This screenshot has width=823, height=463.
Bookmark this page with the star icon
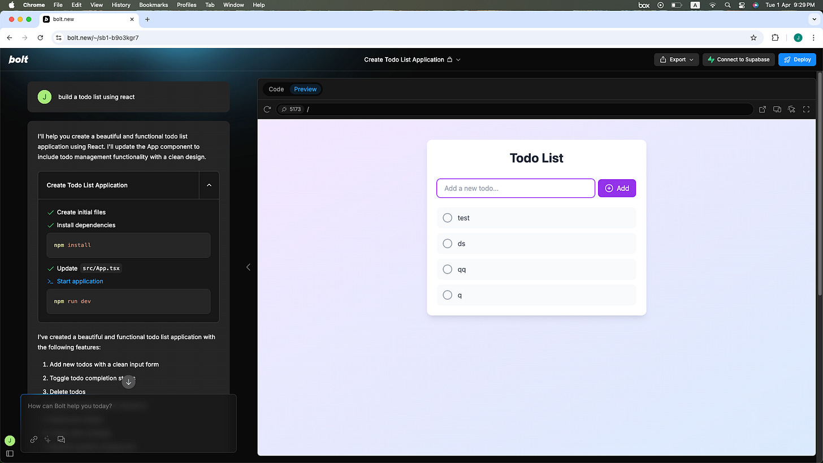pos(753,38)
